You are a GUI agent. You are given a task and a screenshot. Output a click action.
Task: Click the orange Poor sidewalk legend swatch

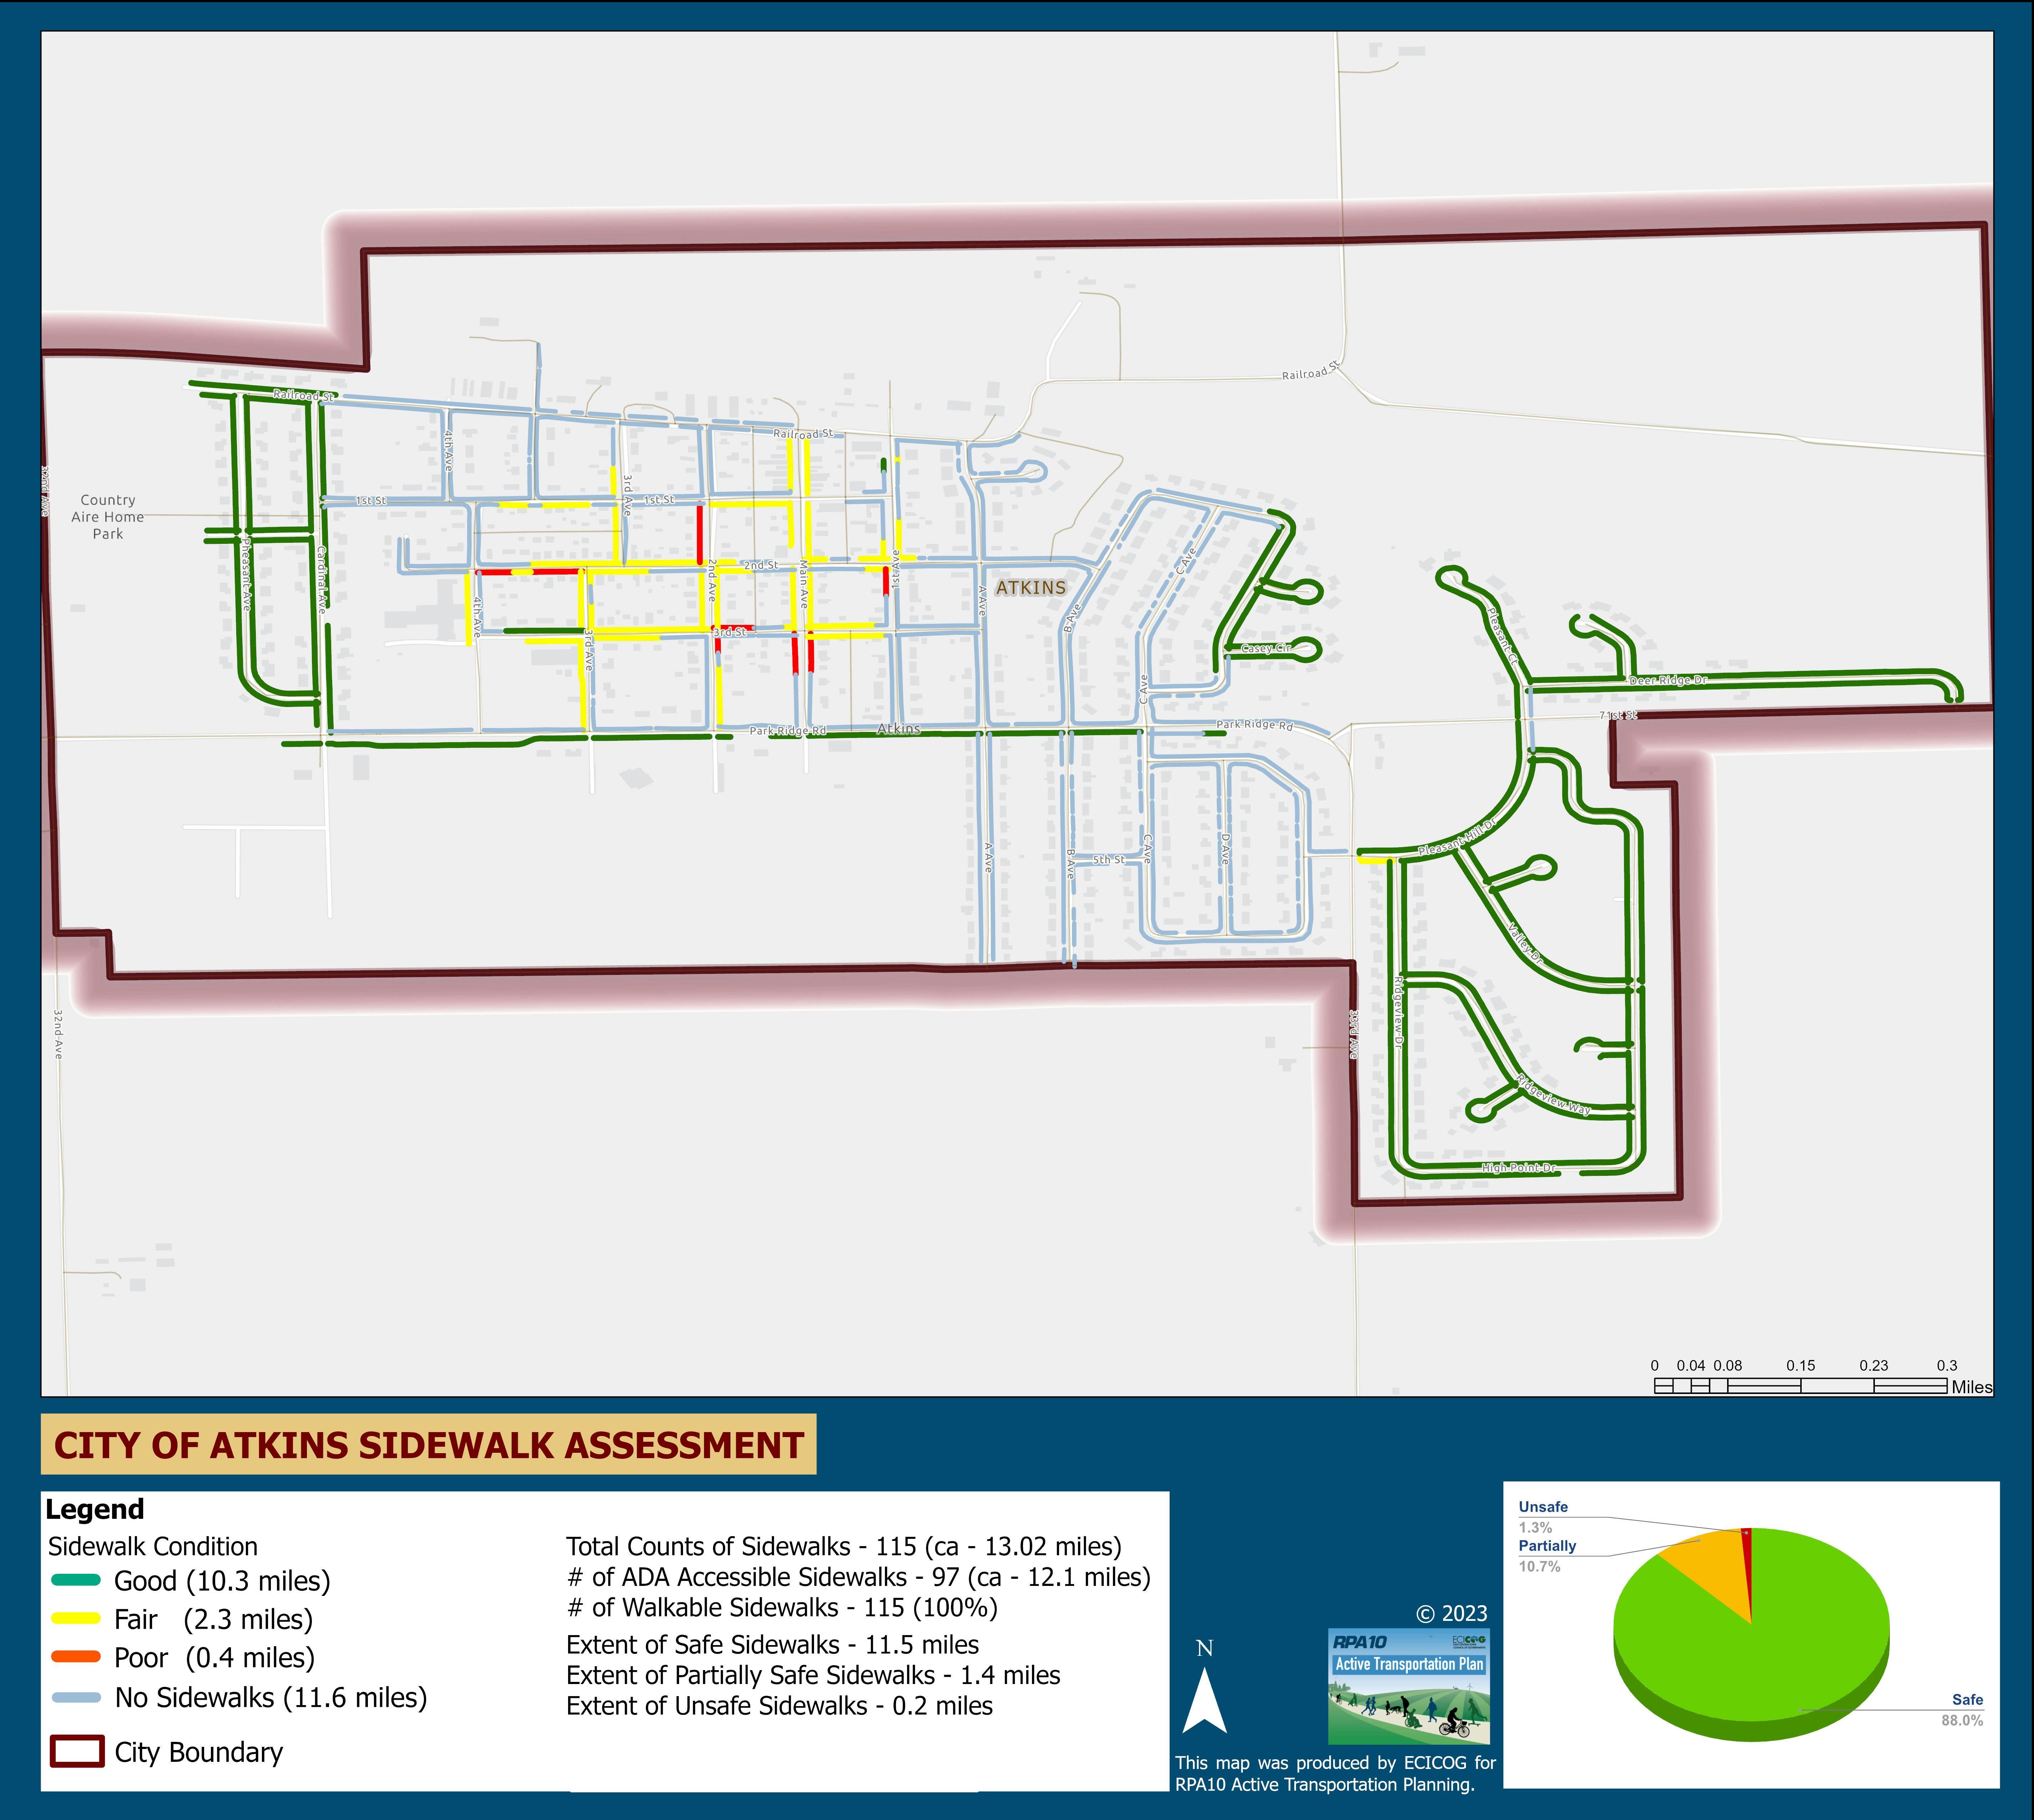(x=76, y=1657)
